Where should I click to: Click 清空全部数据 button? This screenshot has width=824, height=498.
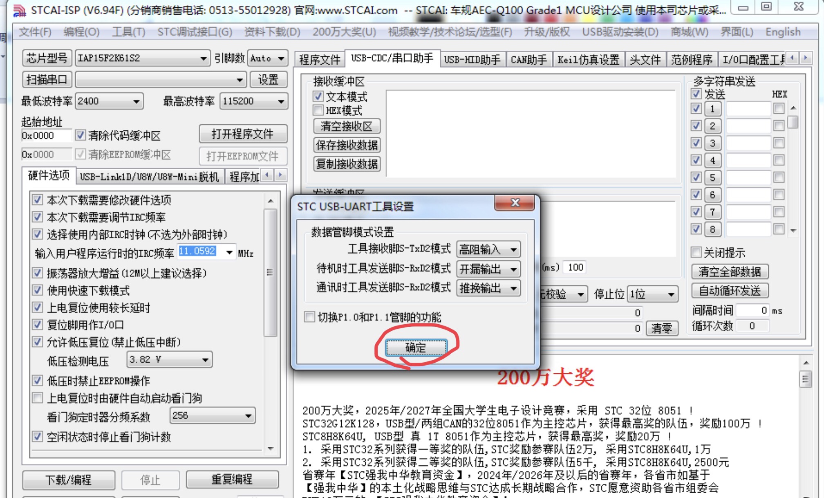pyautogui.click(x=730, y=271)
